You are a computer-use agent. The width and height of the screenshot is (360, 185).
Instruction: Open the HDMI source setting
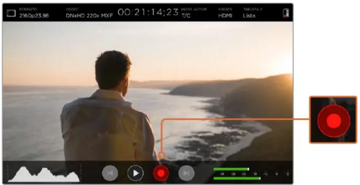(x=225, y=13)
